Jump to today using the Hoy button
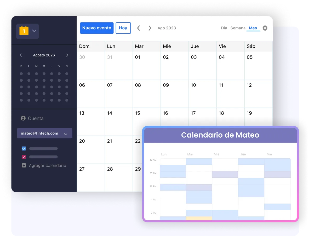Screen dimensions: 309x236 (123, 28)
